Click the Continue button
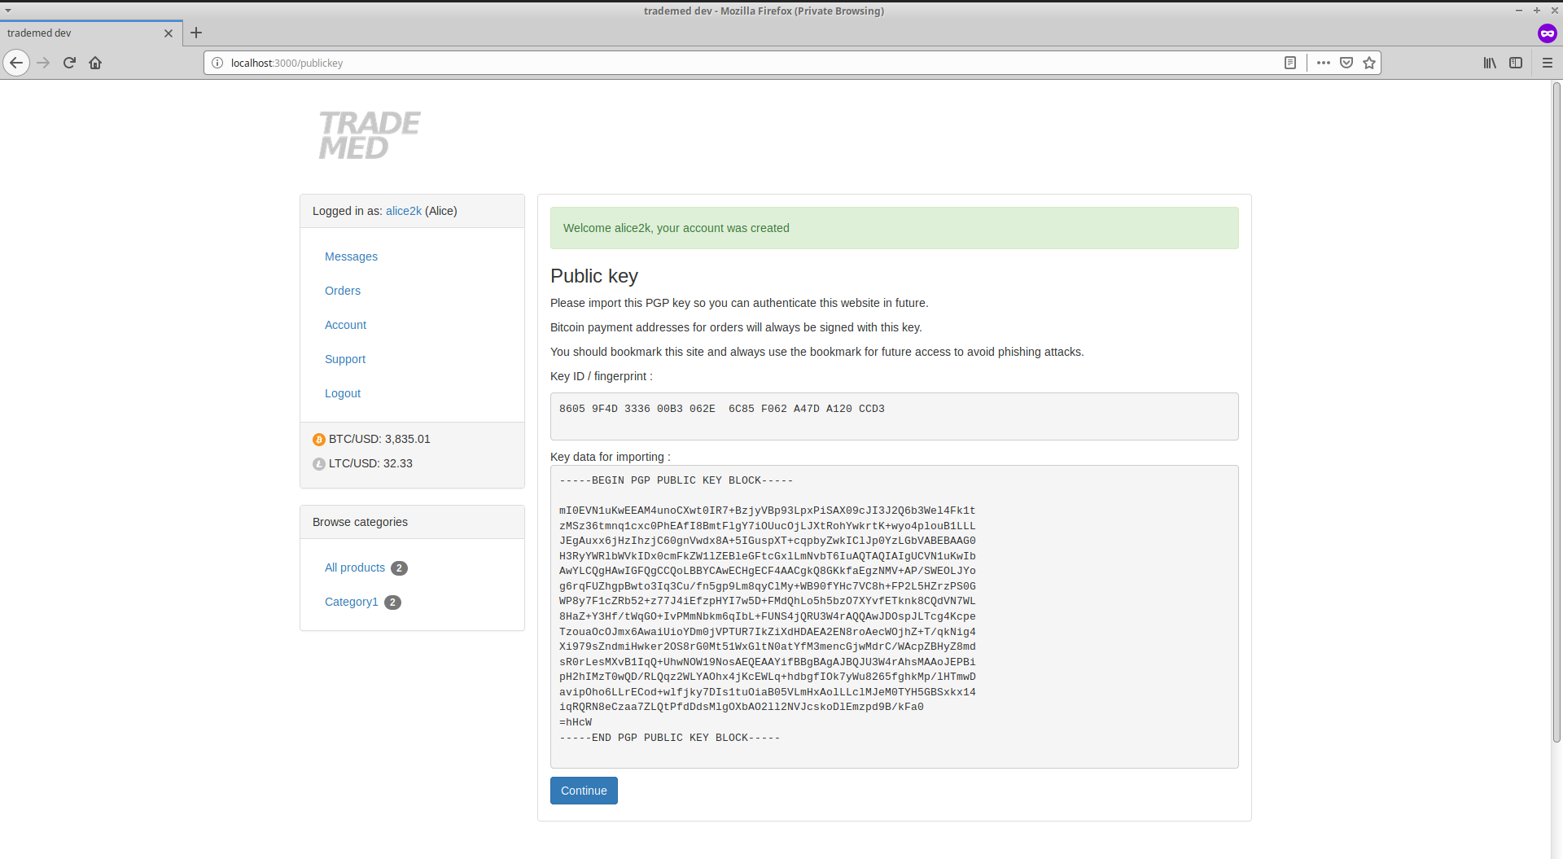This screenshot has height=859, width=1563. coord(584,791)
